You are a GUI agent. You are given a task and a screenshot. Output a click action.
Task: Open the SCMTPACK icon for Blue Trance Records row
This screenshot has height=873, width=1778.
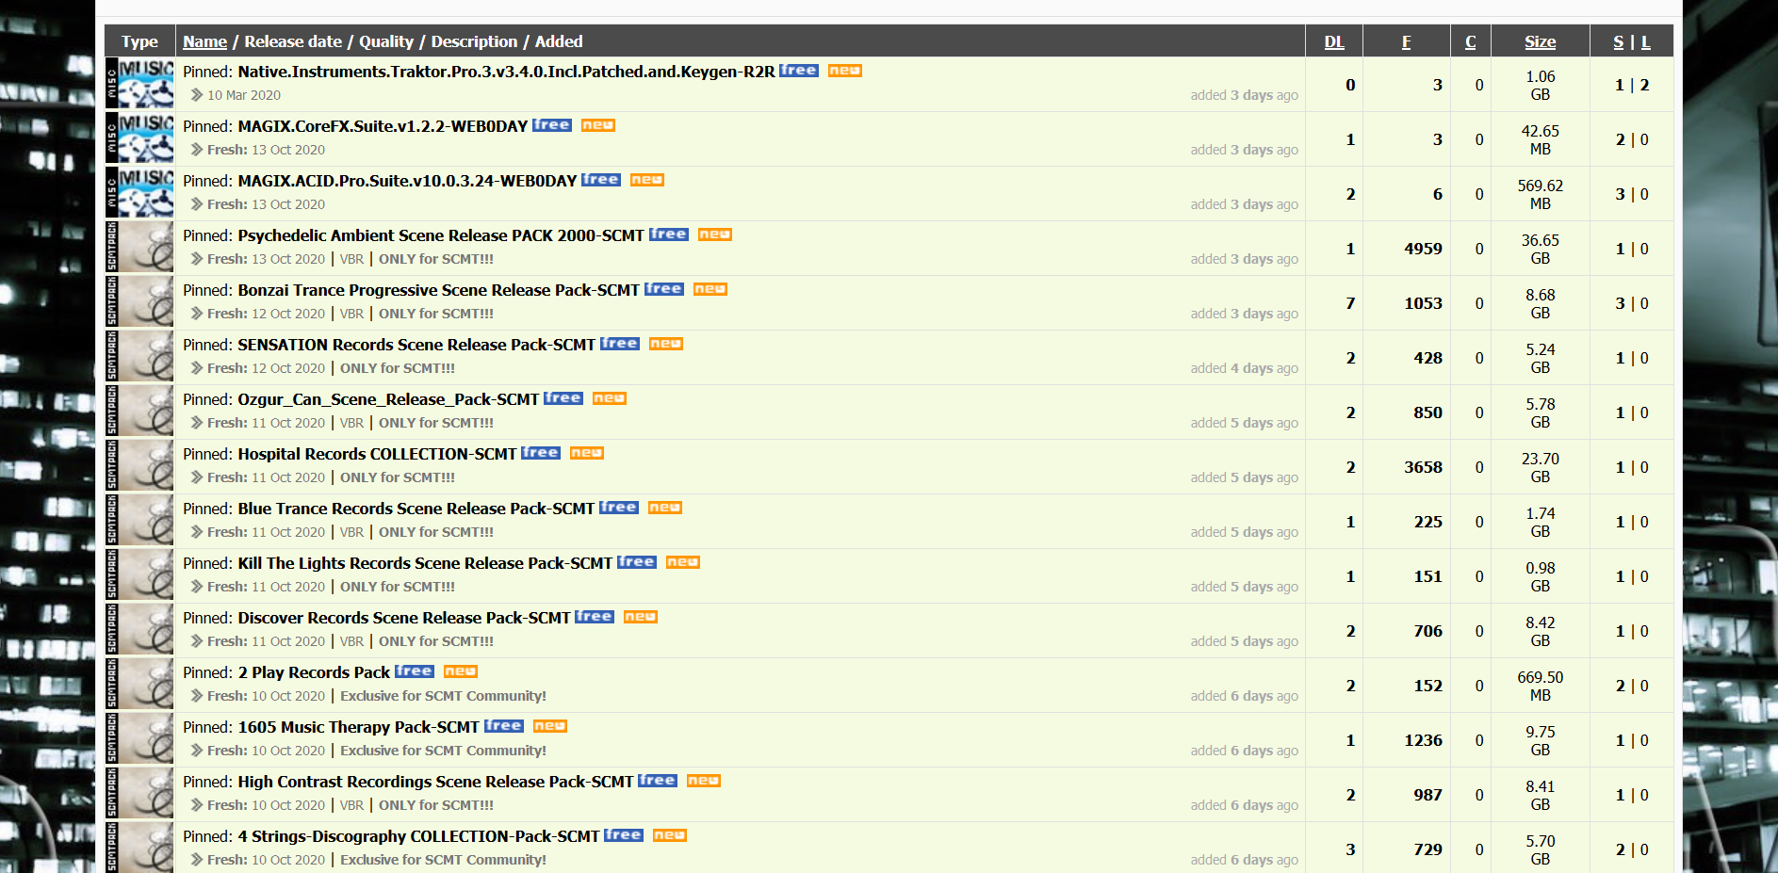tap(139, 521)
